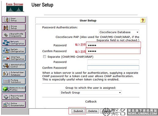Open External User Databases section
This screenshot has width=158, height=116.
14,73
